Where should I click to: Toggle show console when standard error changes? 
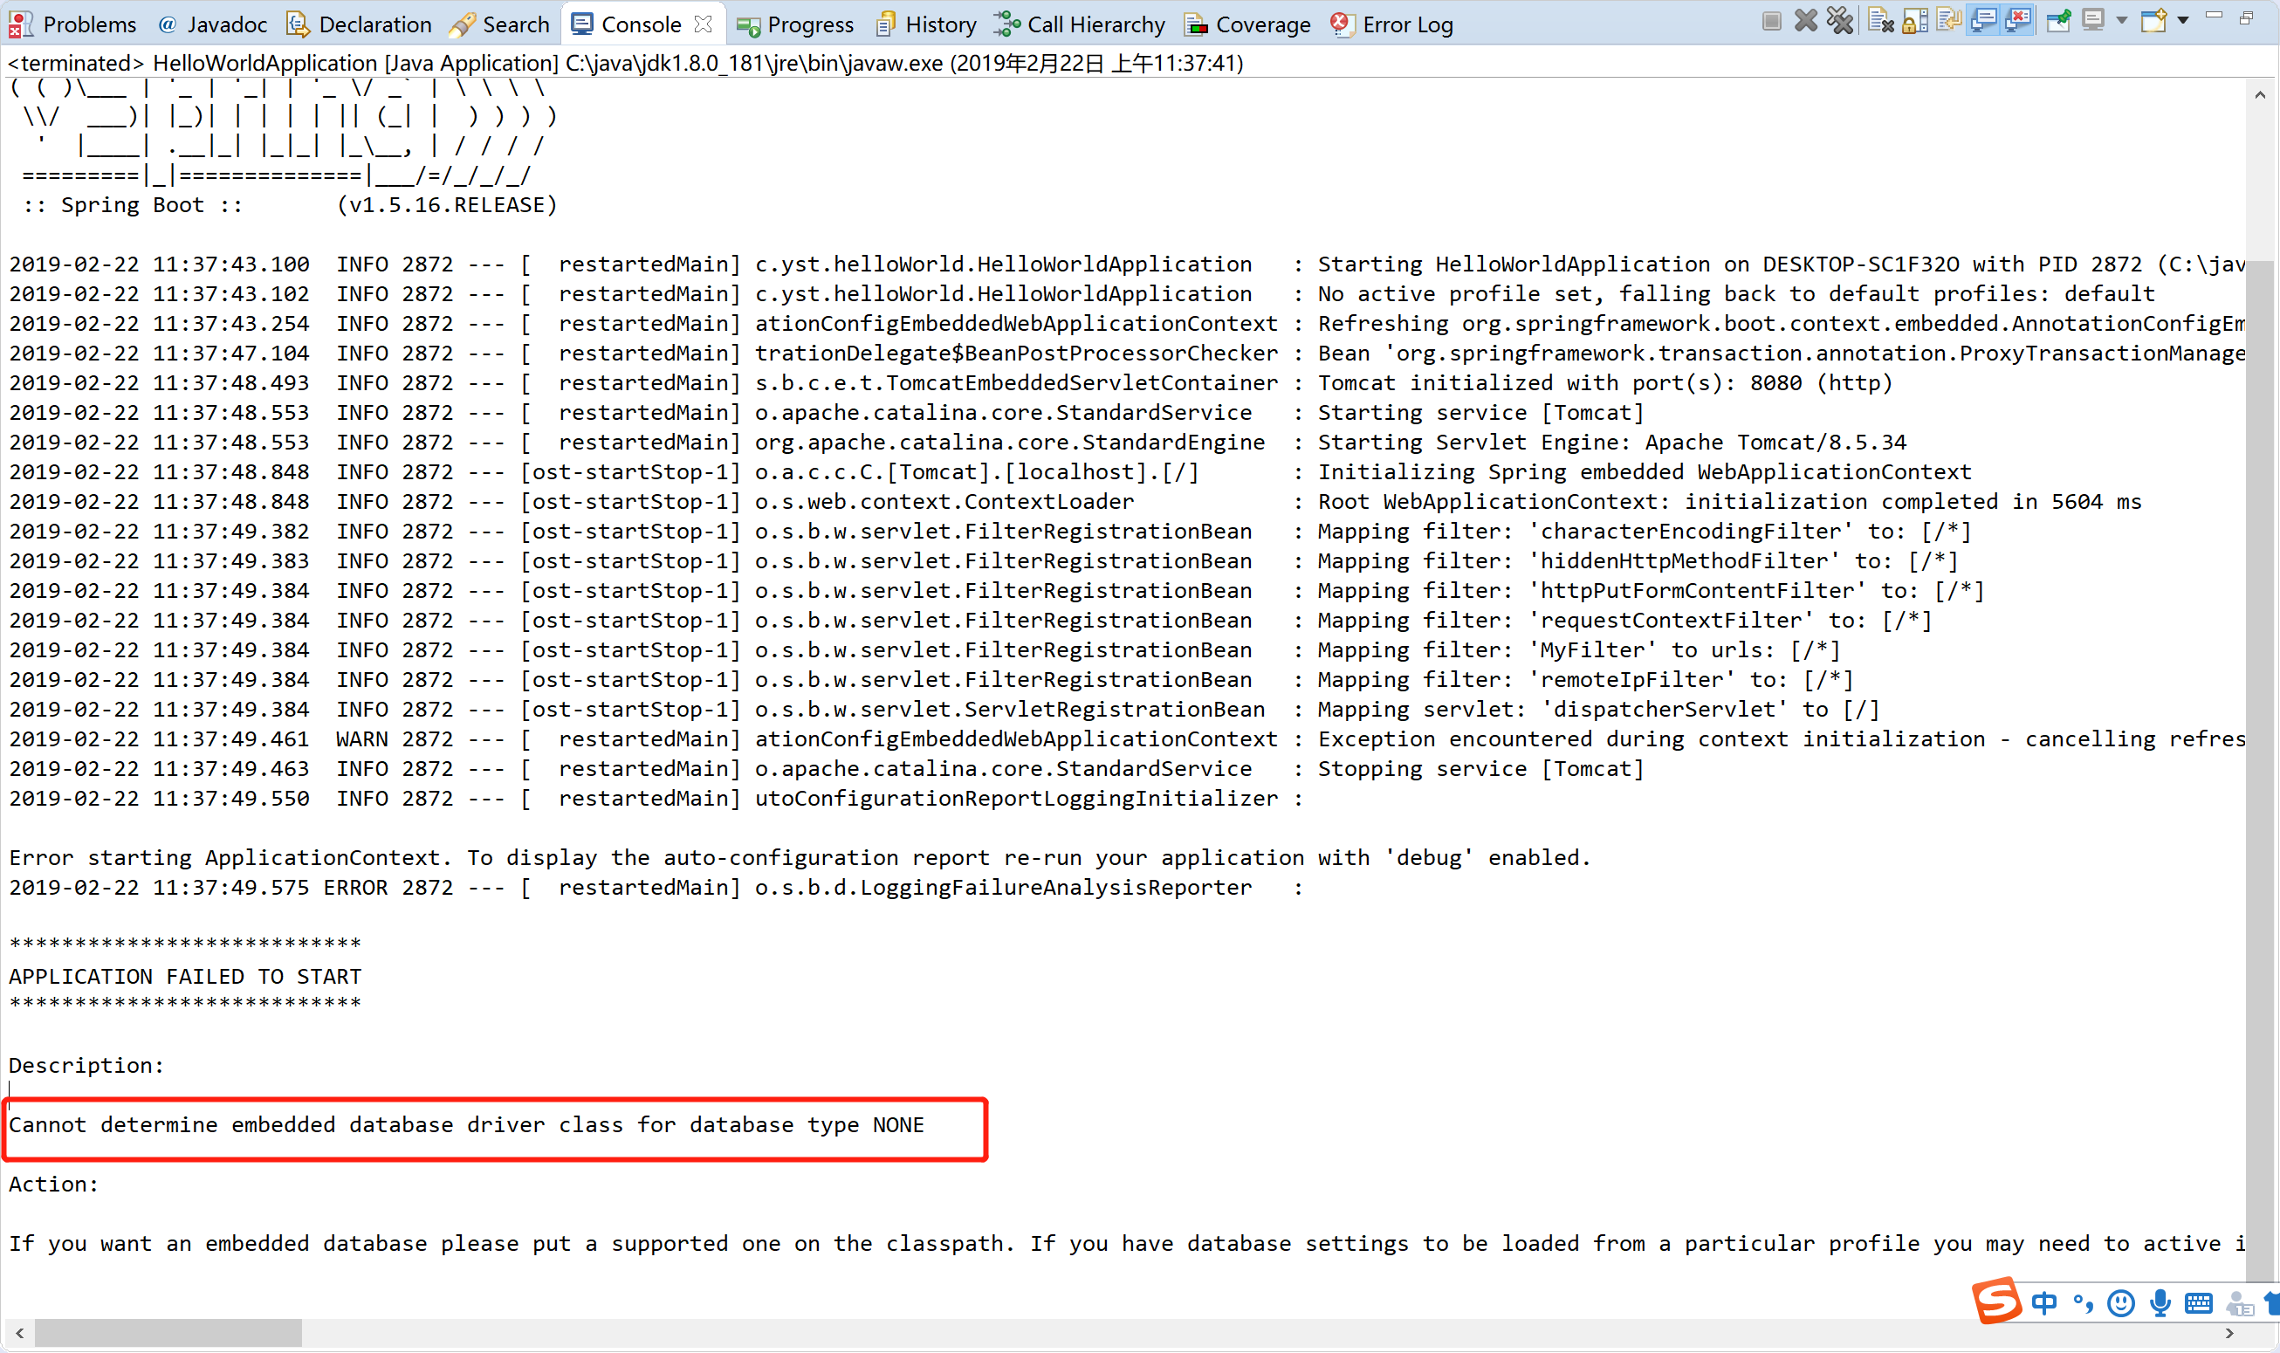coord(2018,22)
